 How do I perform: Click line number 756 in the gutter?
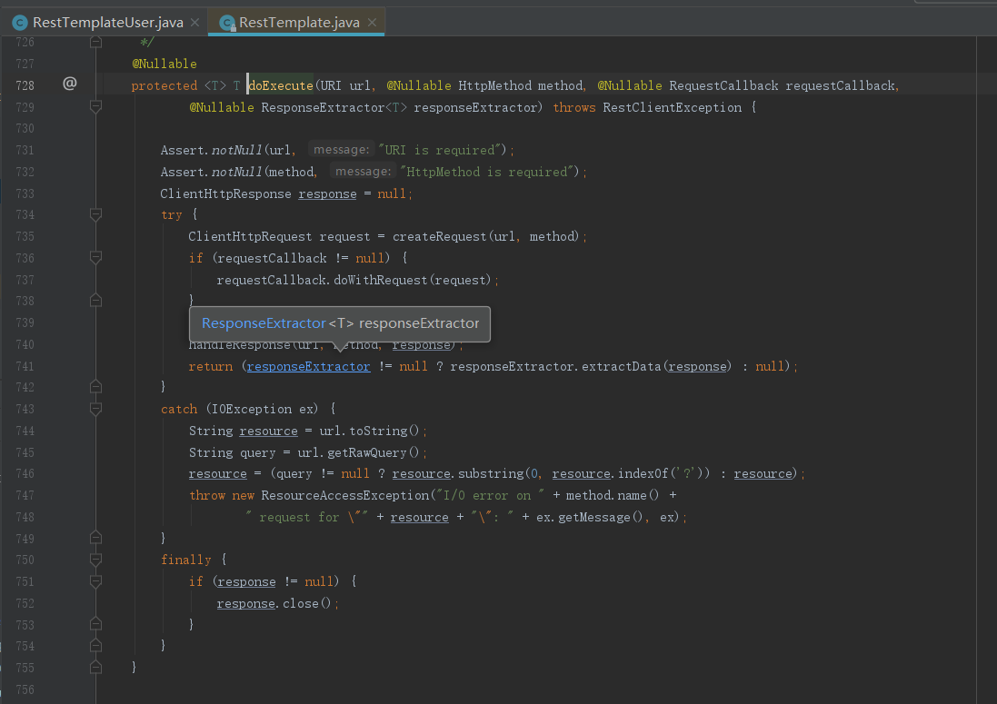pyautogui.click(x=25, y=689)
